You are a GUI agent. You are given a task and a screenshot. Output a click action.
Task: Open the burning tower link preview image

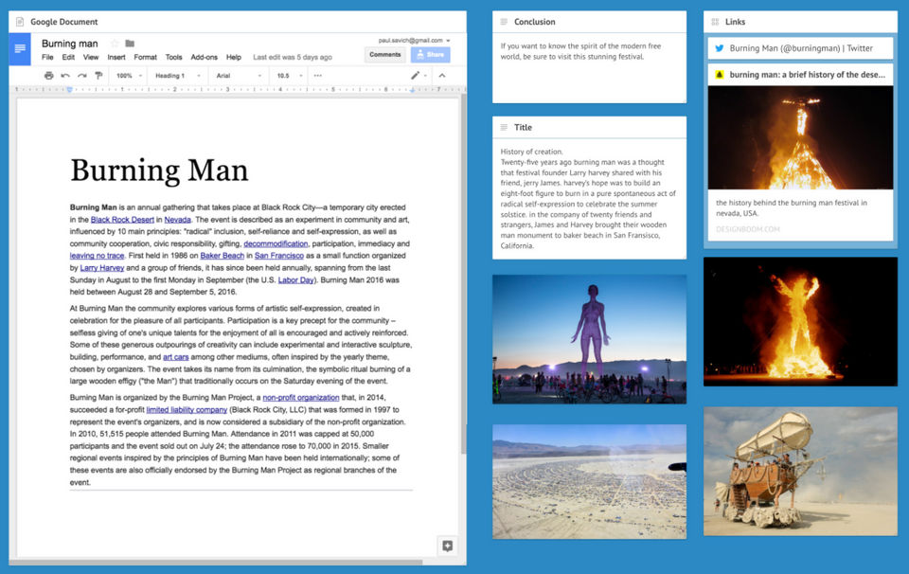tap(800, 137)
